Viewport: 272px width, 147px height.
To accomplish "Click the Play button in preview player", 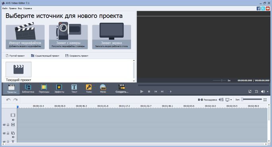I will pos(142,92).
